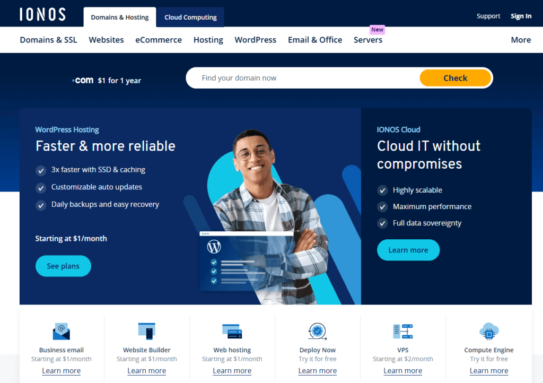
Task: Switch to Cloud Computing tab
Action: tap(190, 18)
